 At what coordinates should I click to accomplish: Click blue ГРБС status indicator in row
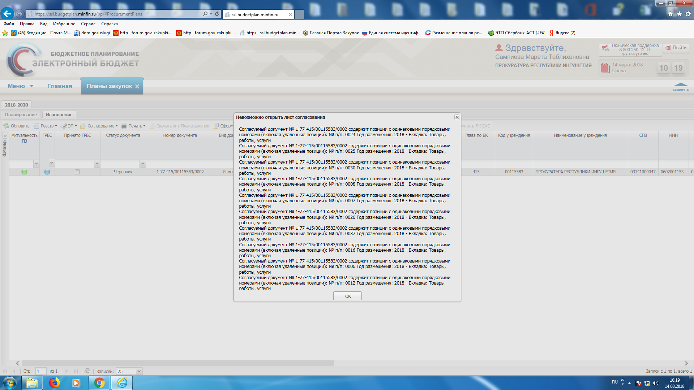pos(47,172)
